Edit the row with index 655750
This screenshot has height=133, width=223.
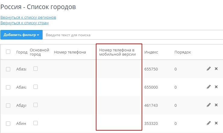tap(209, 69)
